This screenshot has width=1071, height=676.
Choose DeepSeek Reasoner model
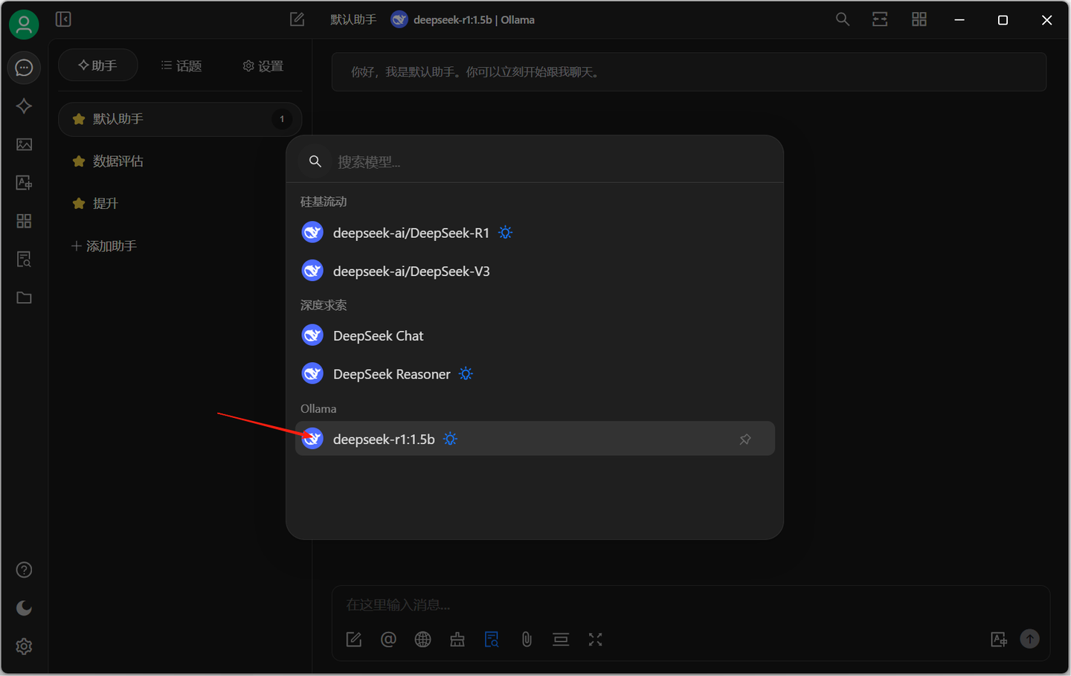[x=535, y=374]
